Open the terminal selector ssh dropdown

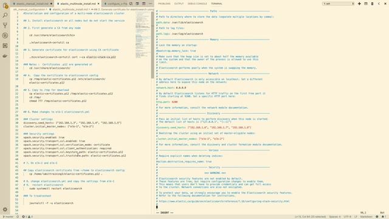click(338, 4)
